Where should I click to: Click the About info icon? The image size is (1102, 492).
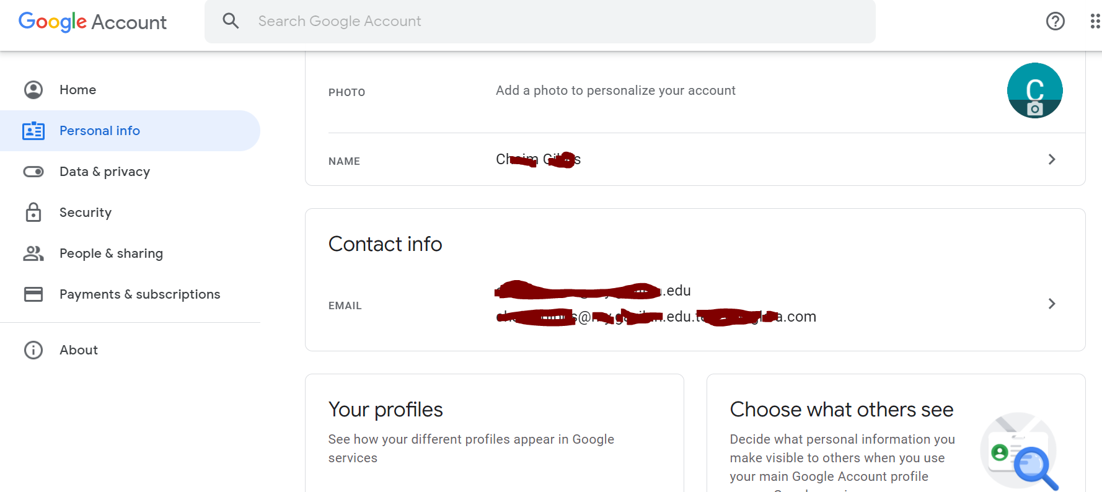coord(33,350)
